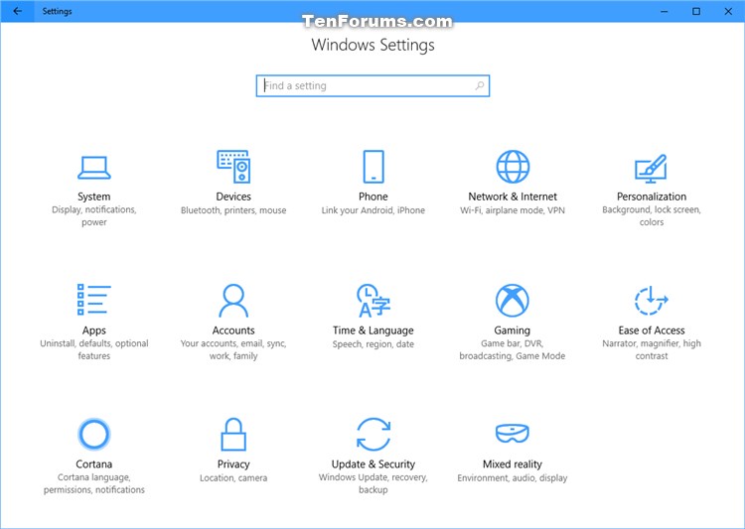Image resolution: width=745 pixels, height=529 pixels.
Task: Click the Network & Internet label
Action: coord(513,197)
